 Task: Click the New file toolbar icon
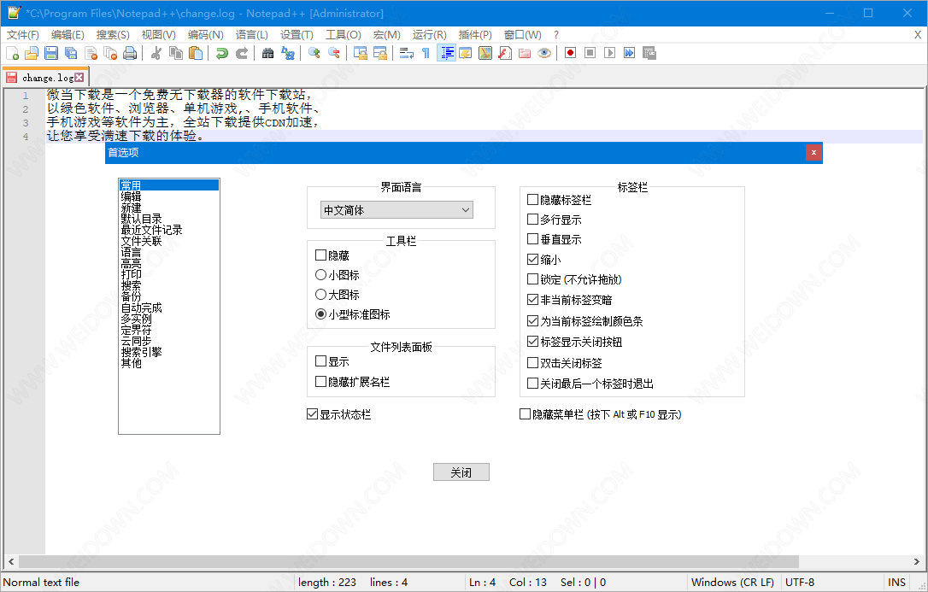coord(13,53)
